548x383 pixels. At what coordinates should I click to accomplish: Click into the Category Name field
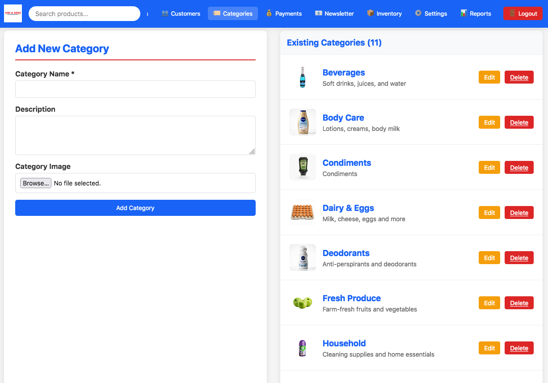pos(135,89)
